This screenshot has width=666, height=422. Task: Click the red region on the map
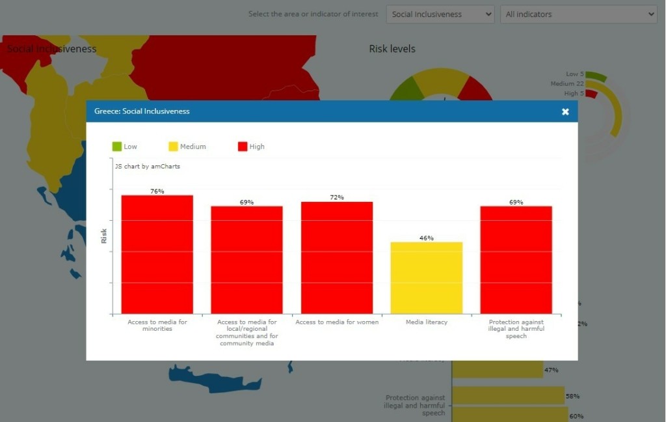(221, 65)
